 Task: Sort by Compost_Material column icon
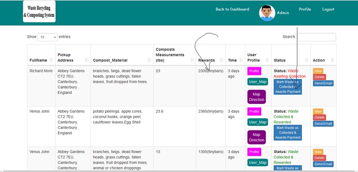pos(149,60)
